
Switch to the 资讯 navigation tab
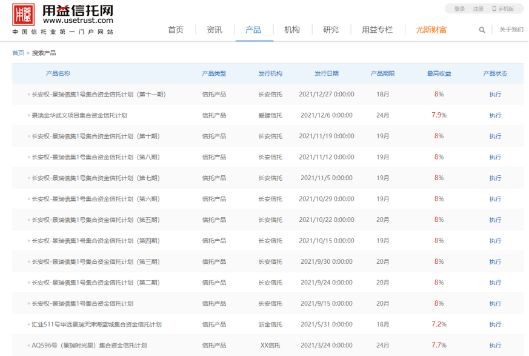point(214,29)
